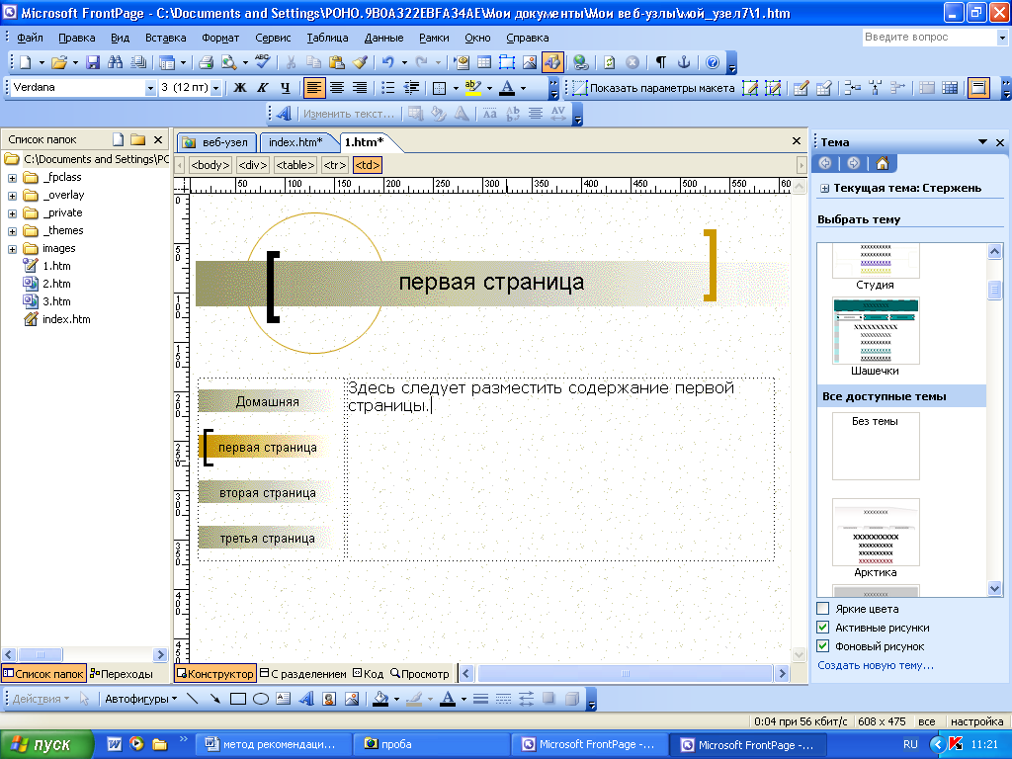This screenshot has height=759, width=1012.
Task: Select the Line tool in the drawing toolbar
Action: 193,699
